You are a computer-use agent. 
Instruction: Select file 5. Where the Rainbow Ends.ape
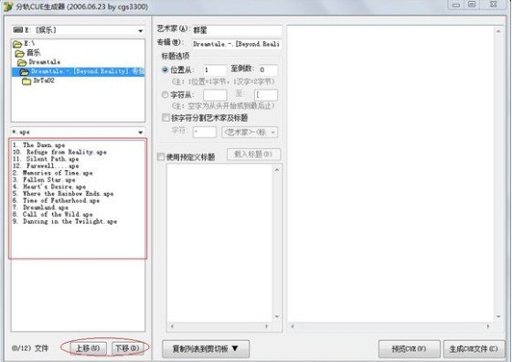pos(63,194)
